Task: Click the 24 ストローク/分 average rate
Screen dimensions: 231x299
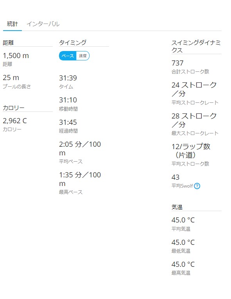Action: point(194,89)
